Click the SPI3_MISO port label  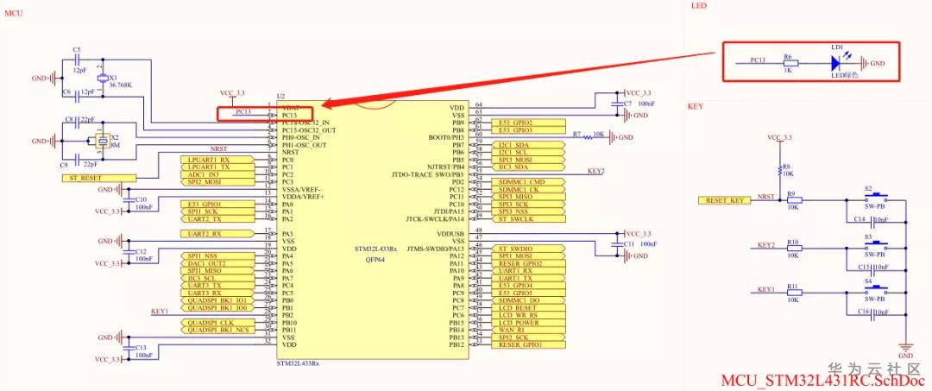click(528, 197)
